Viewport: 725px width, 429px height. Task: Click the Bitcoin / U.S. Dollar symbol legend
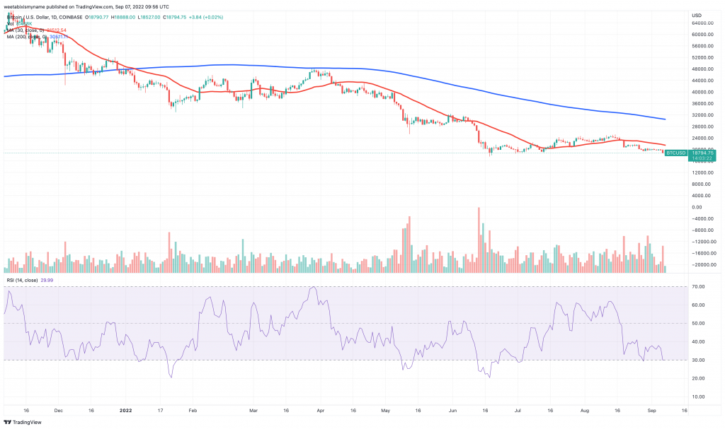coord(45,17)
